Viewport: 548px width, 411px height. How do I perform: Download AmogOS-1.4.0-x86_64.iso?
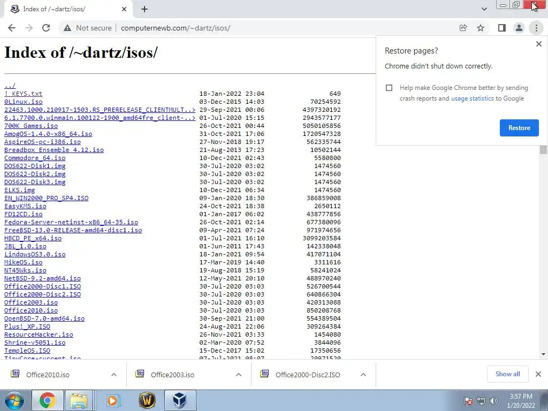tap(48, 134)
